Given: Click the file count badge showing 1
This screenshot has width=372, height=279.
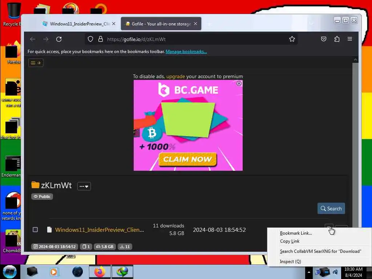Looking at the screenshot, I should click(x=86, y=247).
